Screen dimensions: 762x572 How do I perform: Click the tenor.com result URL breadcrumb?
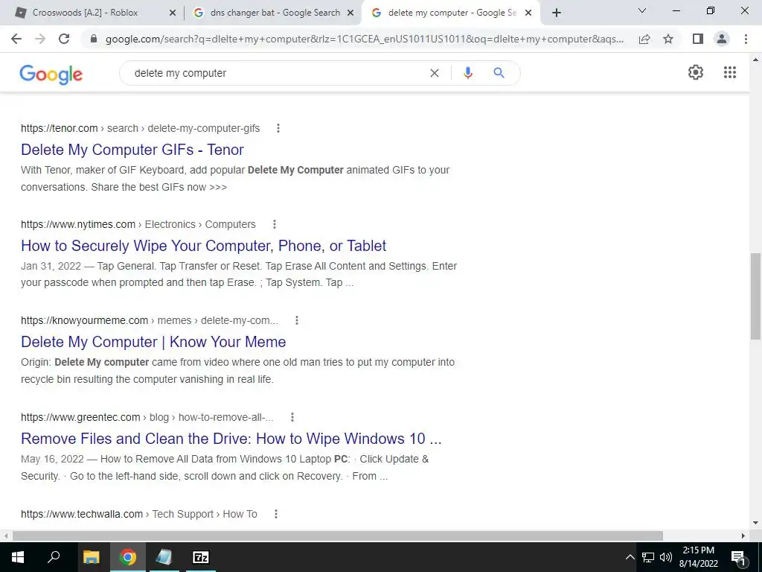pyautogui.click(x=141, y=128)
